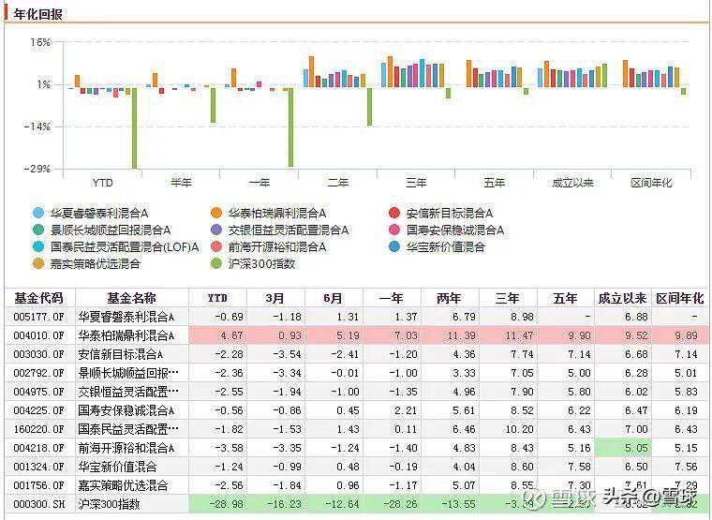Select fund code 004975.OF

[39, 392]
